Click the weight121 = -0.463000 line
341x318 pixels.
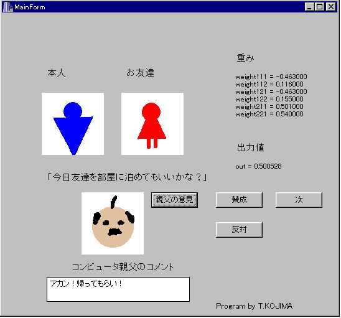pos(271,91)
